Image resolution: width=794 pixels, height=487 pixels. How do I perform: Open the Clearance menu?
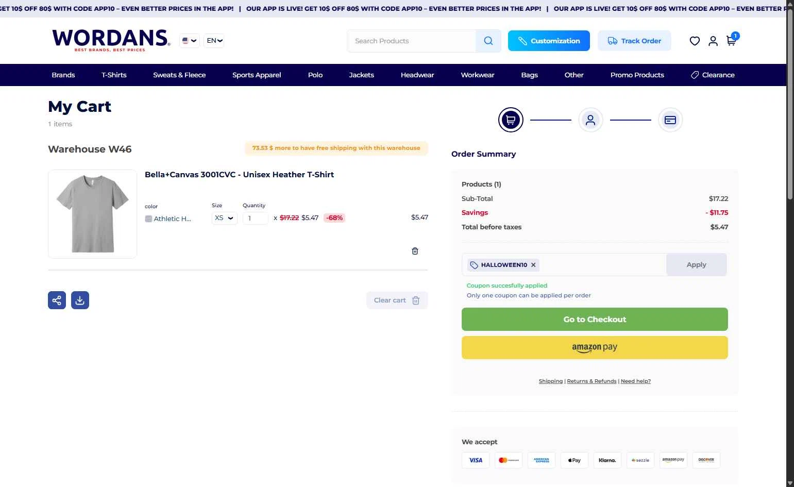tap(713, 75)
